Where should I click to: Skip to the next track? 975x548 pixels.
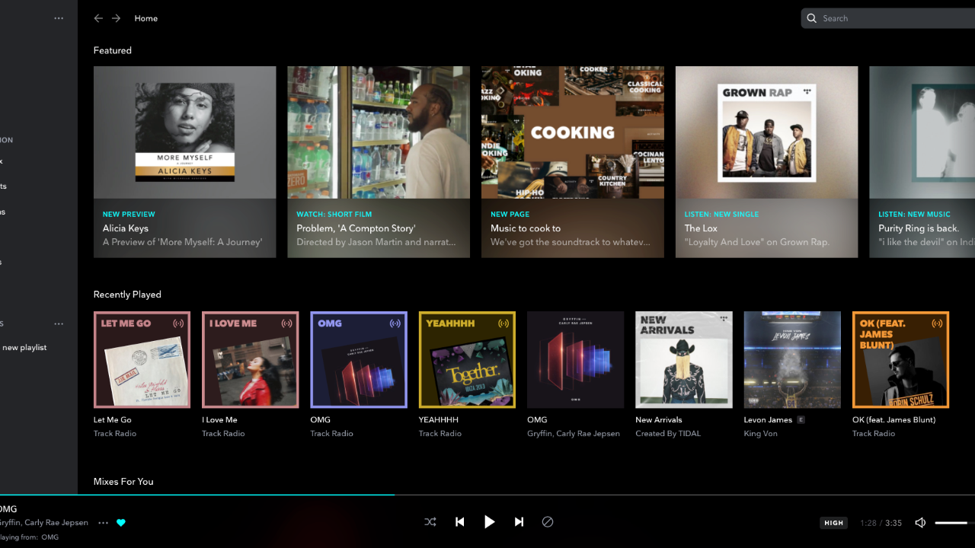pos(519,522)
